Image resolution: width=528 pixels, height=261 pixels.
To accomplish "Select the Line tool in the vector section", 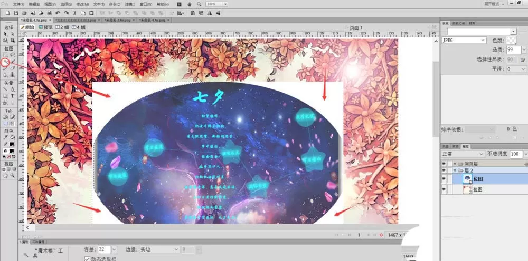I will [x=5, y=89].
